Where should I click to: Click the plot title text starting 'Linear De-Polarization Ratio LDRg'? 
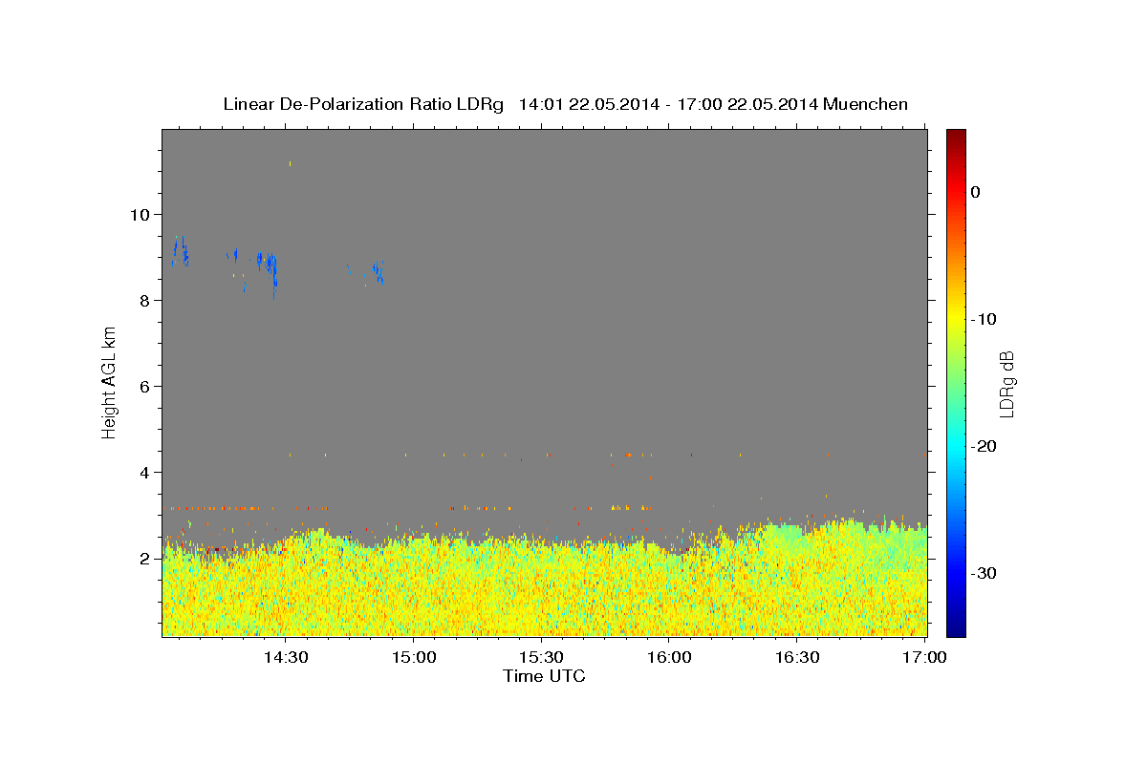pos(565,104)
